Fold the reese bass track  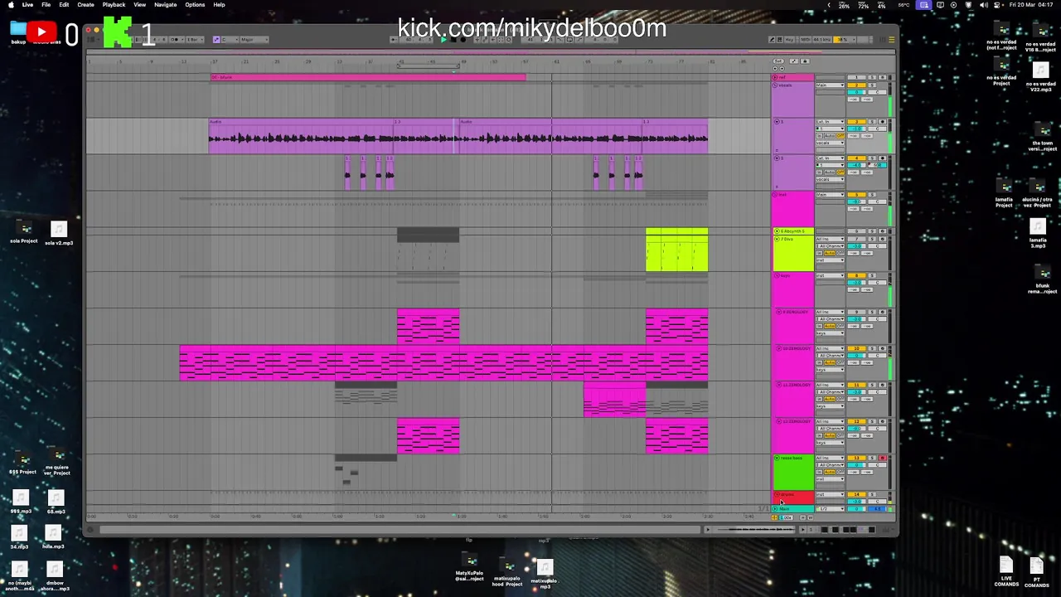point(777,458)
